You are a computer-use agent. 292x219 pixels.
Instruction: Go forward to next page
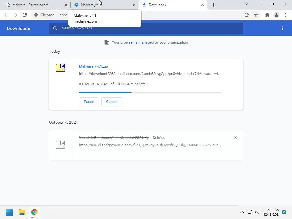click(x=15, y=15)
